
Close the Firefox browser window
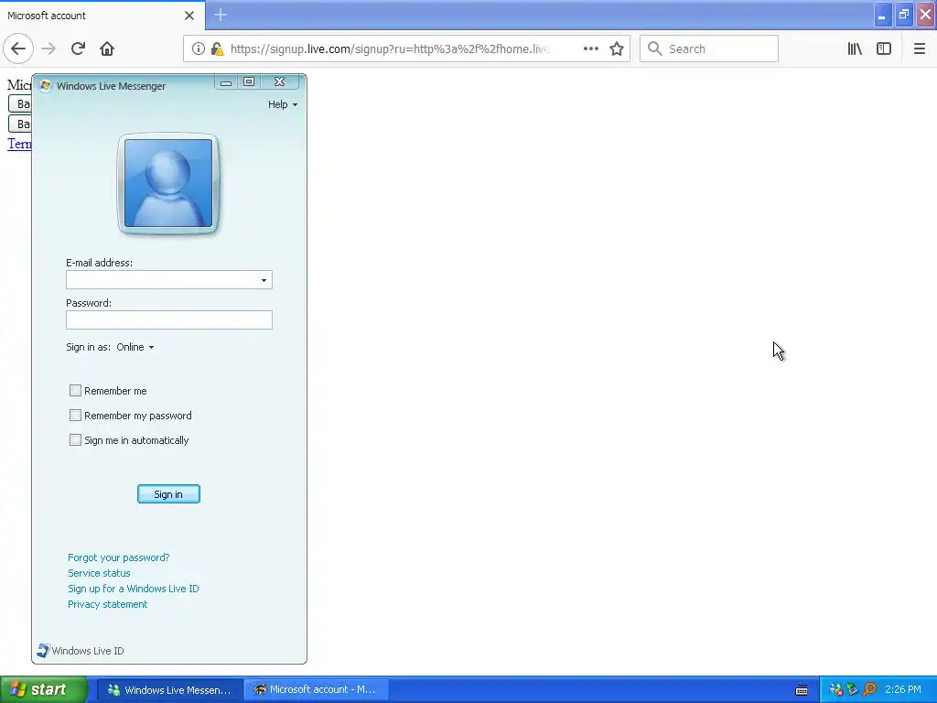(x=926, y=15)
